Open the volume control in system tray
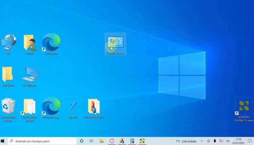The width and height of the screenshot is (254, 145). (228, 141)
